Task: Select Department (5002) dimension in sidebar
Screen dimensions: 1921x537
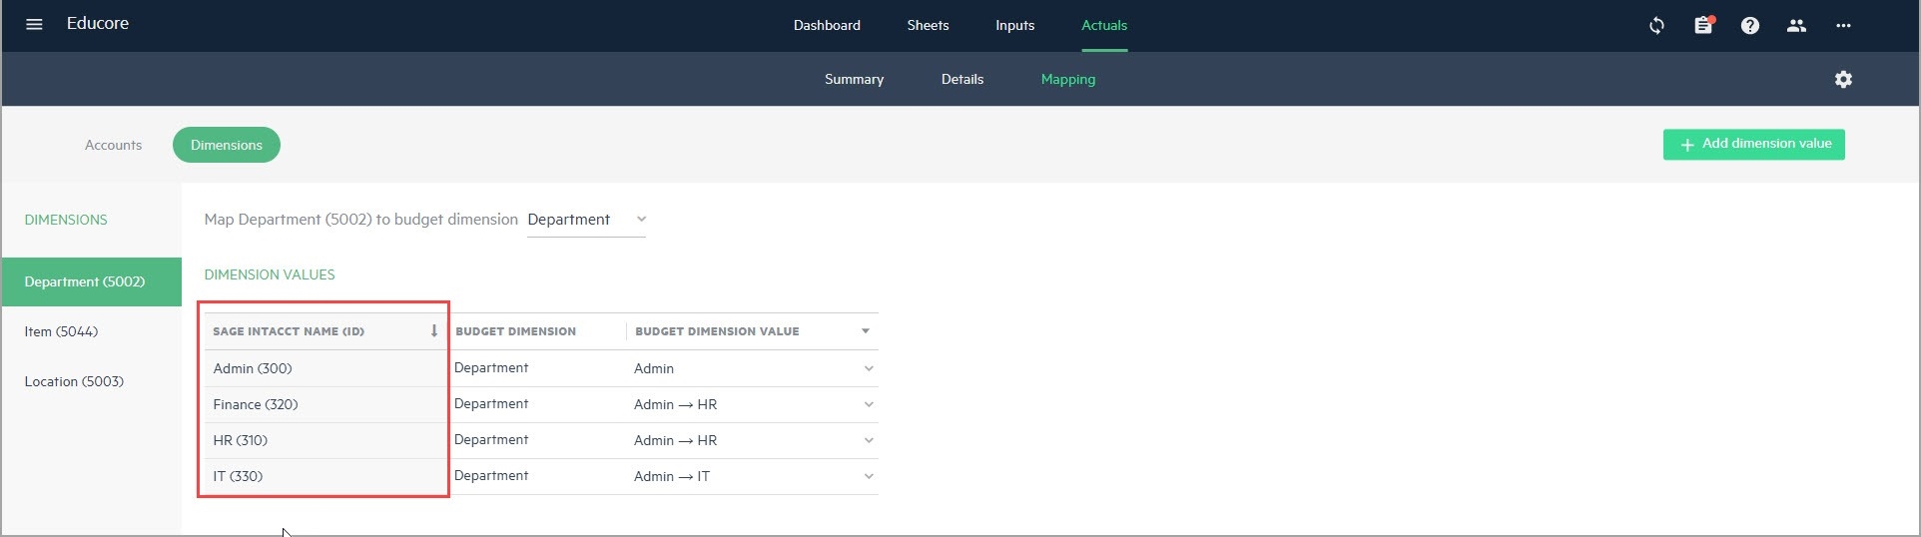Action: click(92, 281)
